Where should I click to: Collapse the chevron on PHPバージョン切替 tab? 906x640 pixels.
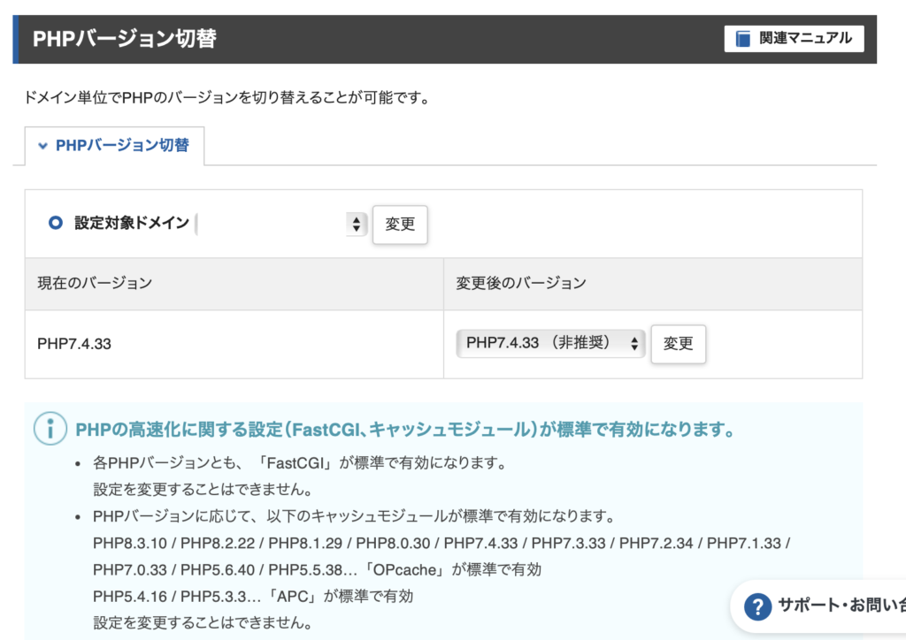42,146
